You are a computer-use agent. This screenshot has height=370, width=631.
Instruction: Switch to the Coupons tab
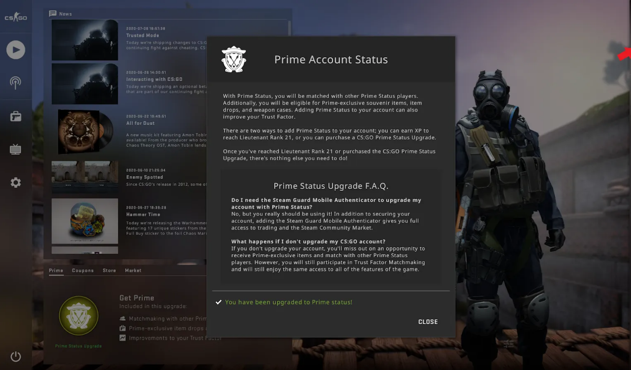coord(83,271)
